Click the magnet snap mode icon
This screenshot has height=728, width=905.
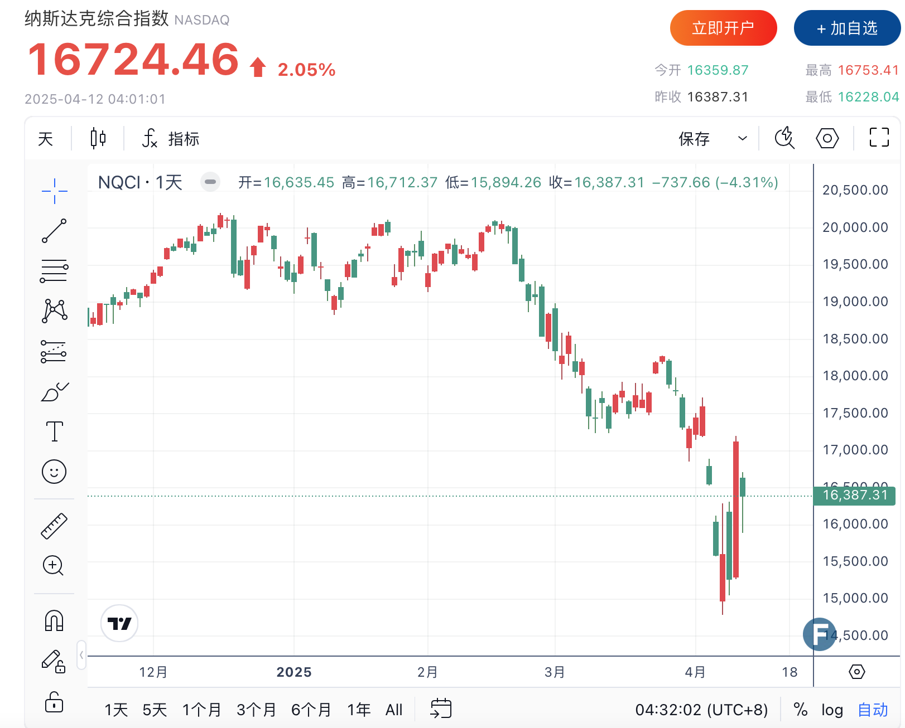54,620
